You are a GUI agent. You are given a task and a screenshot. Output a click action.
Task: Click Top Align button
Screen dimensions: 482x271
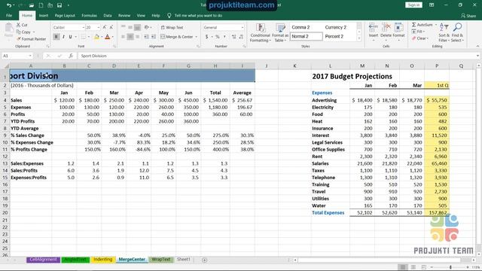point(124,27)
